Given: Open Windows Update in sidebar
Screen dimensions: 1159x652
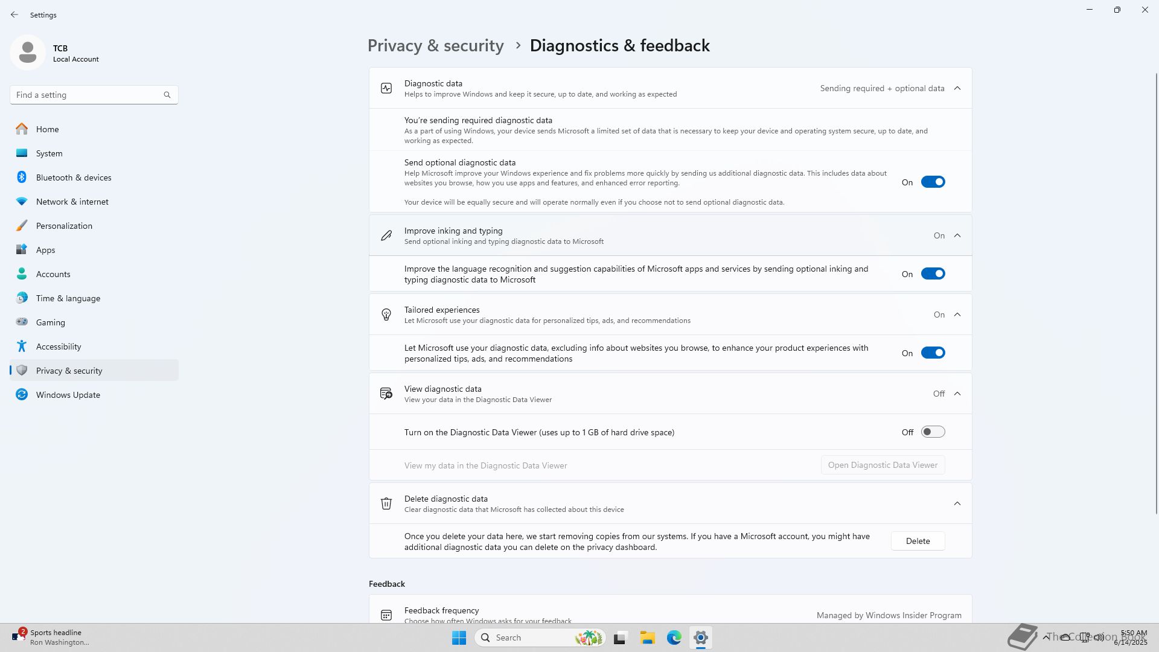Looking at the screenshot, I should click(x=68, y=395).
